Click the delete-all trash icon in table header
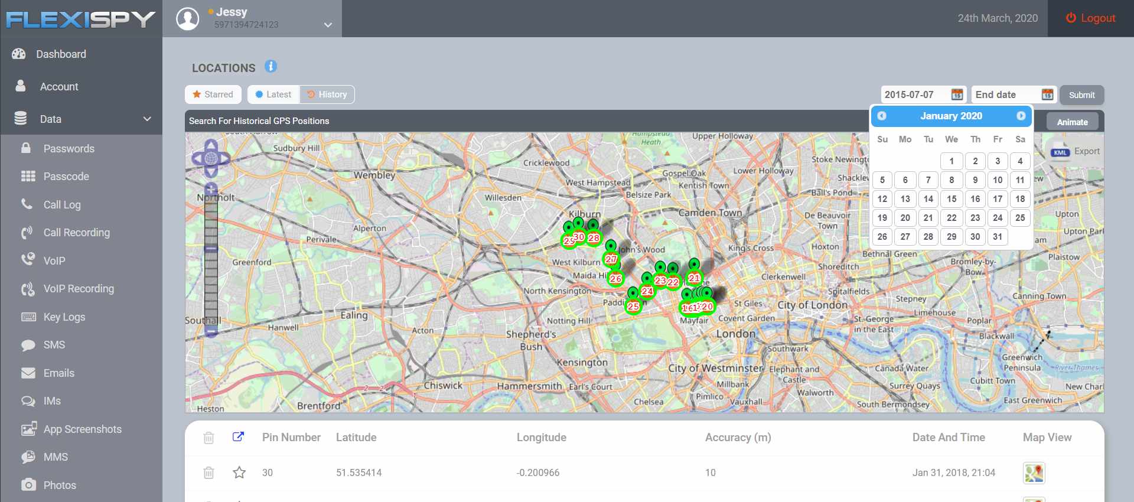 [x=208, y=438]
